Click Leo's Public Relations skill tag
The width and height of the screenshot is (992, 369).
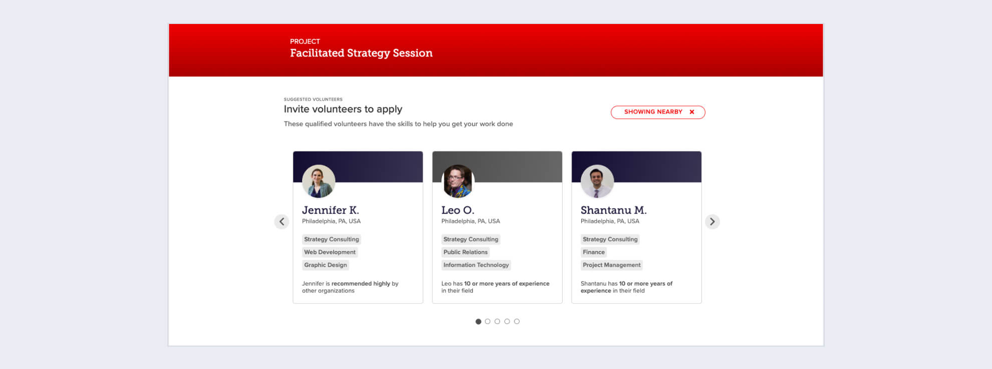(465, 252)
